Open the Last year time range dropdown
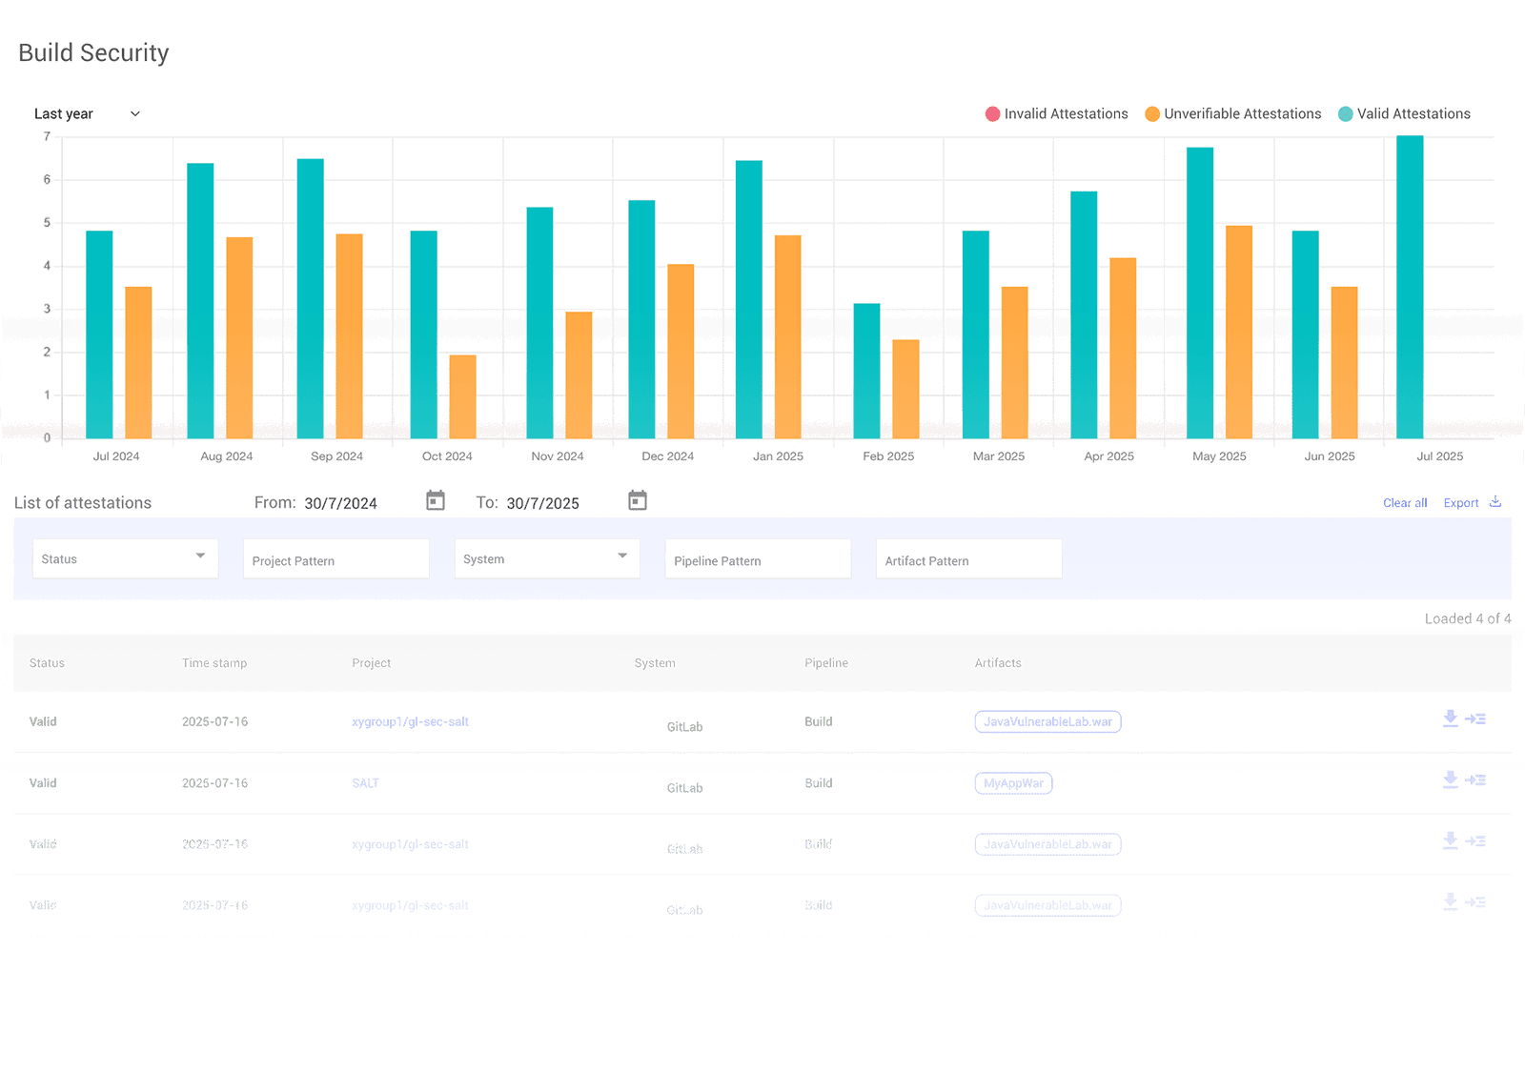The height and width of the screenshot is (1073, 1525). pos(87,114)
